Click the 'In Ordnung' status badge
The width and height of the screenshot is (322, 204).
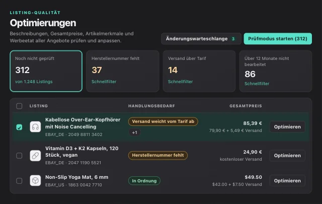click(x=144, y=181)
